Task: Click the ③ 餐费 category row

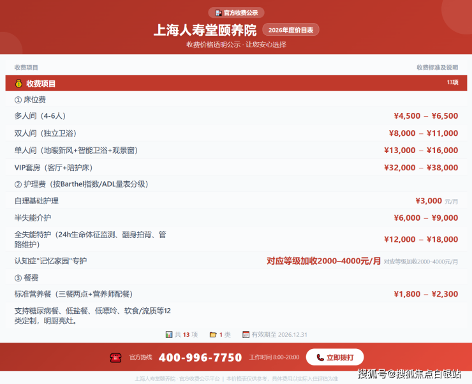Action: [236, 277]
